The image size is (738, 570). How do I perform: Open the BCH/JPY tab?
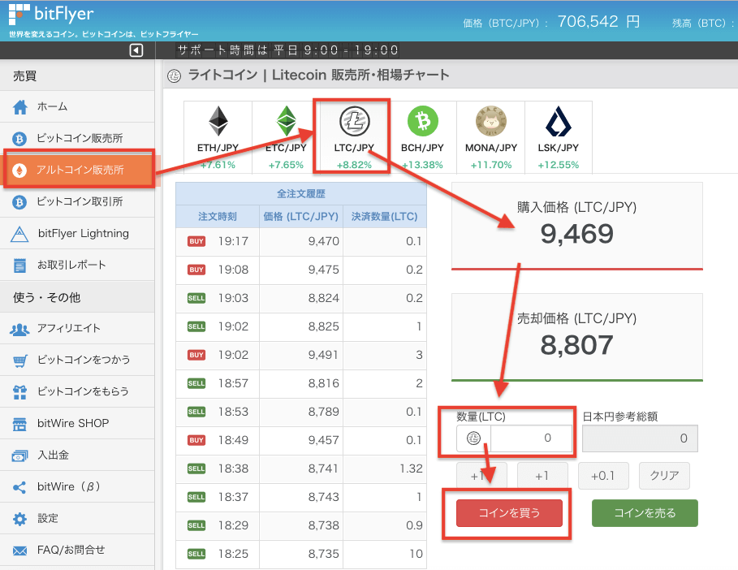pyautogui.click(x=422, y=137)
